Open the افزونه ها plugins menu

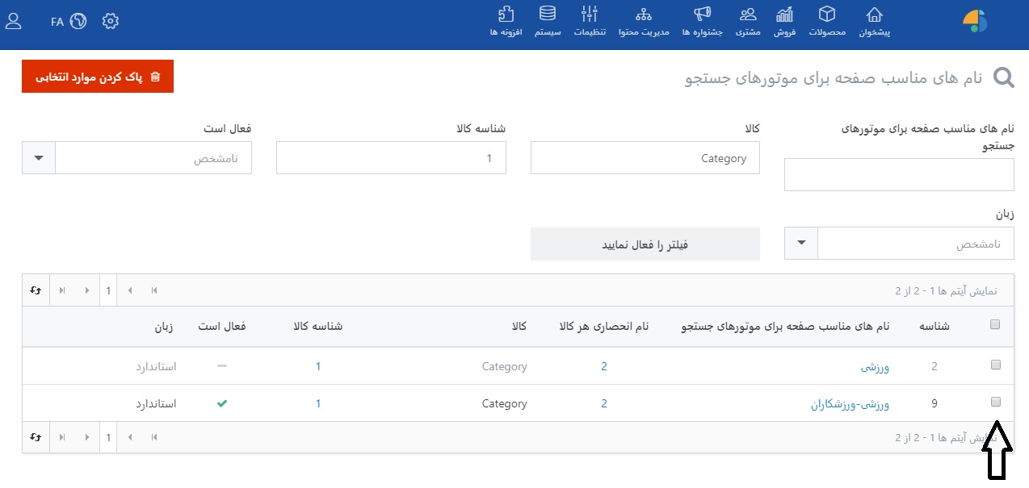click(x=506, y=22)
